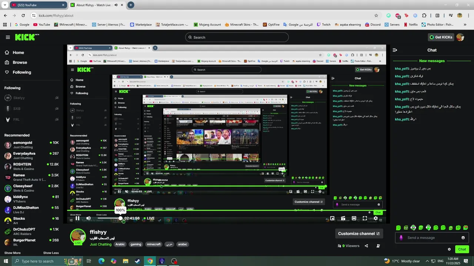Open picture-in-picture mini player
Image resolution: width=474 pixels, height=266 pixels.
(x=332, y=218)
